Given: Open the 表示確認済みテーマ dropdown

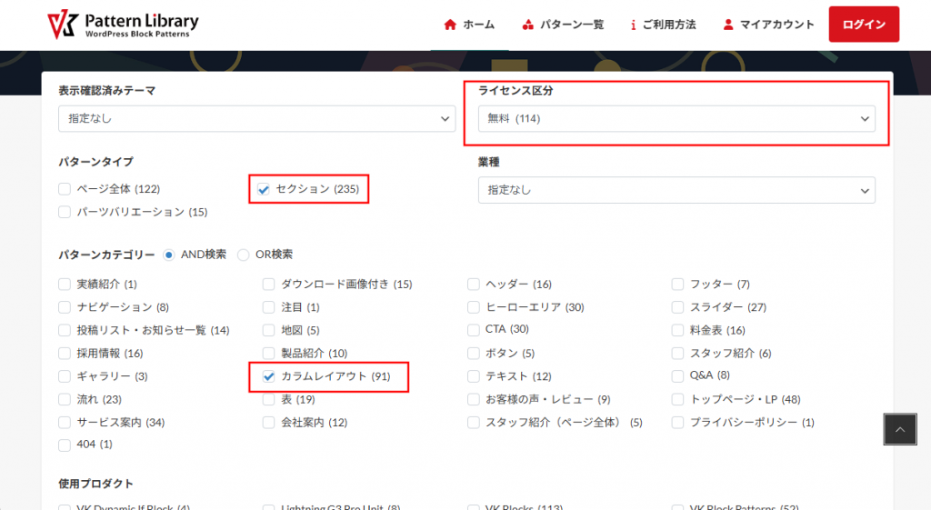Looking at the screenshot, I should click(x=256, y=118).
